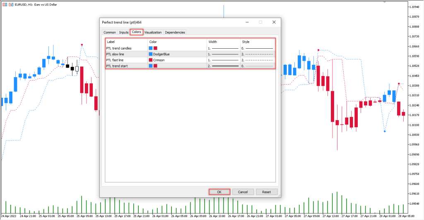Click the red swatch in PTL trend start
This screenshot has height=220, width=424.
pos(156,66)
